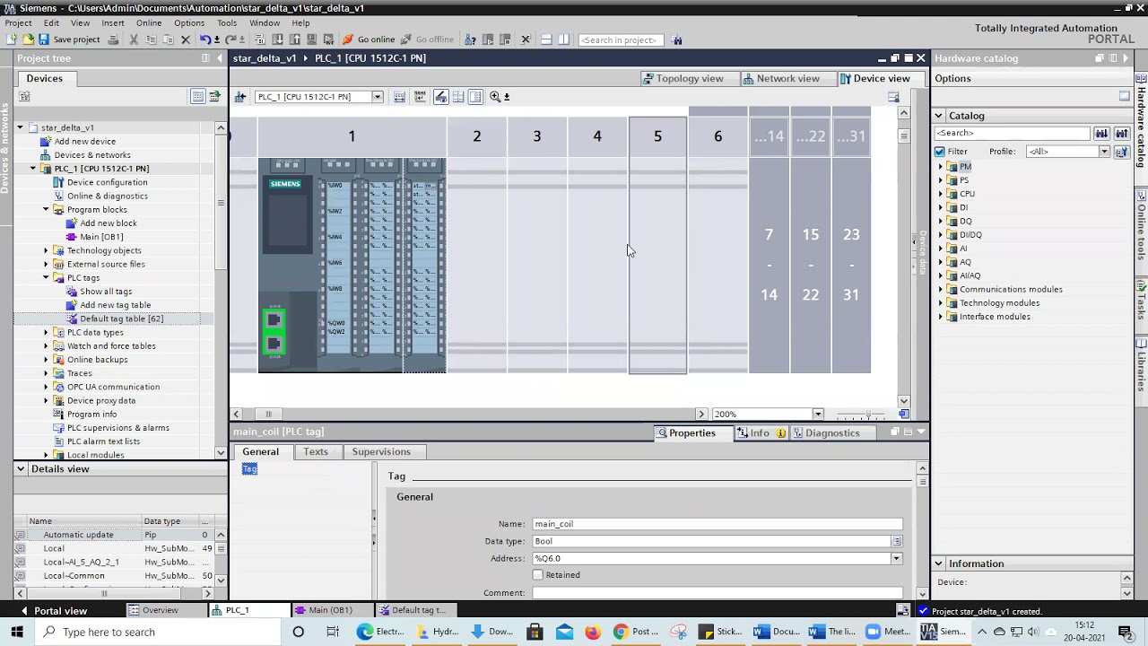The width and height of the screenshot is (1148, 646).
Task: Toggle the Filter checkbox in the catalog
Action: coord(940,152)
